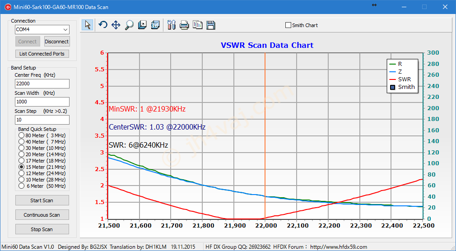Click the print chart icon
456x251 pixels.
pos(184,25)
